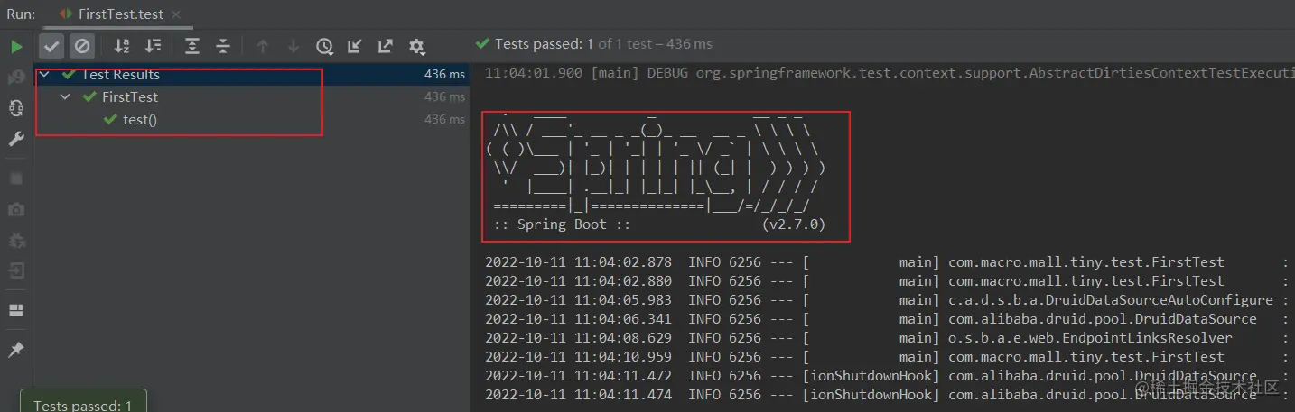Click the camera thread dump icon
1295x412 pixels.
16,209
